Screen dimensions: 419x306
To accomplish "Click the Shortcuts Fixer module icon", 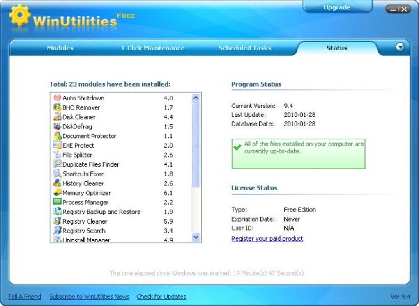I will click(x=57, y=174).
